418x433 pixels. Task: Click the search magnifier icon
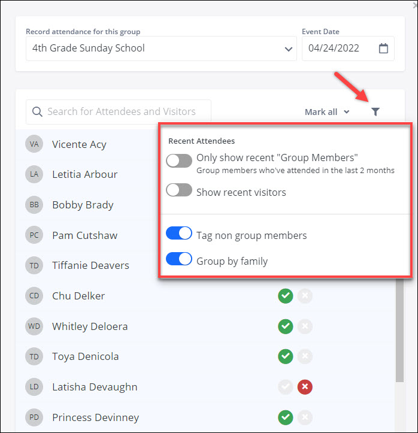37,112
